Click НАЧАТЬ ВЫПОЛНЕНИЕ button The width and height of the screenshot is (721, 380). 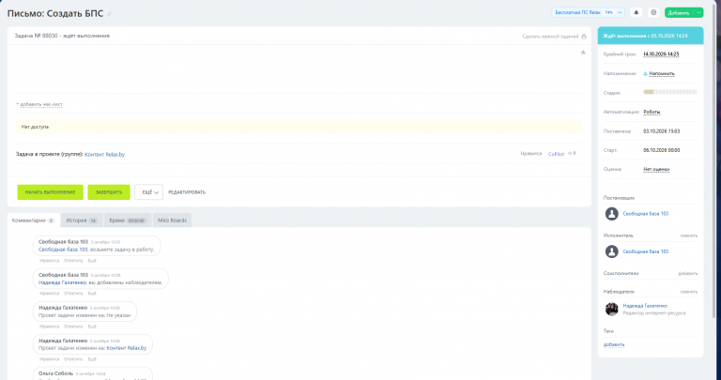click(50, 192)
